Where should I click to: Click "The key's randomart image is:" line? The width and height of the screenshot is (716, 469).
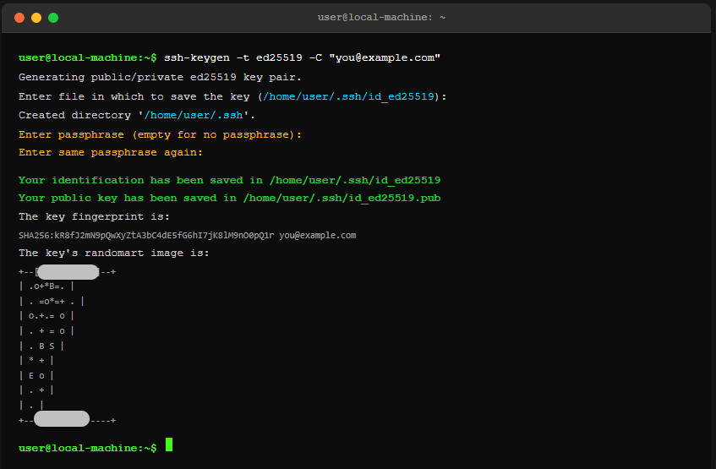click(x=113, y=254)
